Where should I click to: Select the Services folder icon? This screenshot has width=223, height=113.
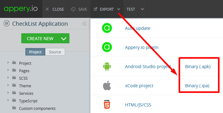pos(14,93)
